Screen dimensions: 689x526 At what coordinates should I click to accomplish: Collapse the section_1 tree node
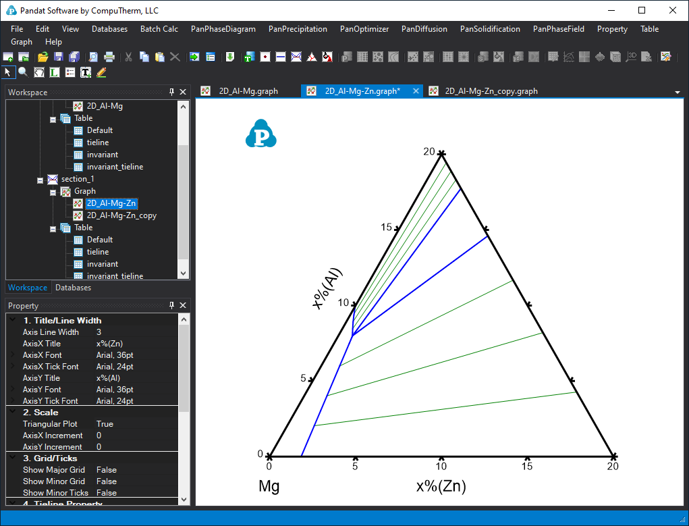pos(41,179)
